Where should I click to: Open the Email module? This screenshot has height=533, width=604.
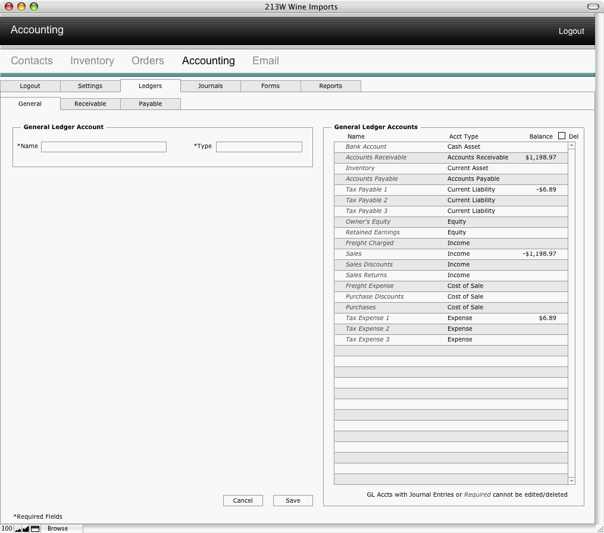265,61
